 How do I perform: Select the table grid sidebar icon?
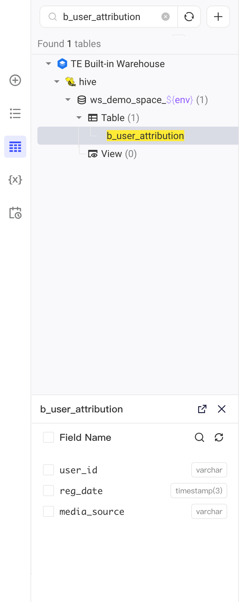click(15, 147)
